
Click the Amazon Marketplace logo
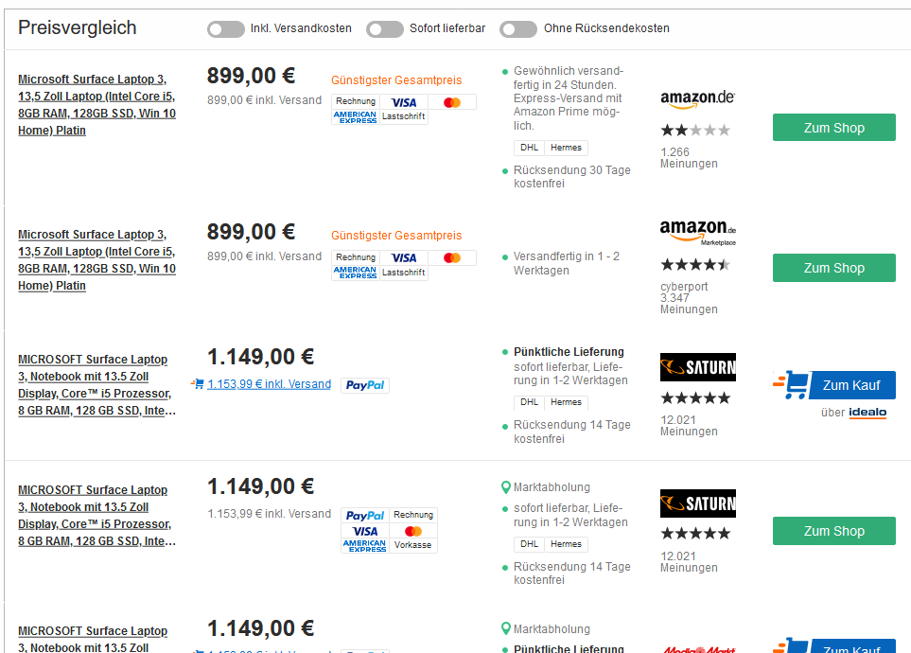click(697, 231)
